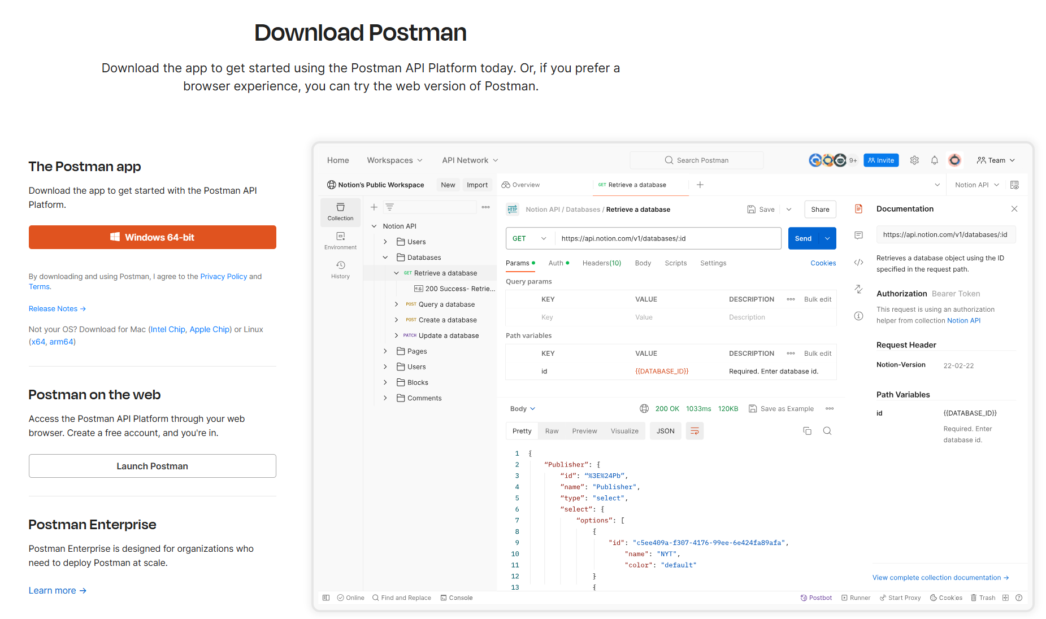The width and height of the screenshot is (1046, 619).
Task: Open the Team dropdown
Action: 996,160
